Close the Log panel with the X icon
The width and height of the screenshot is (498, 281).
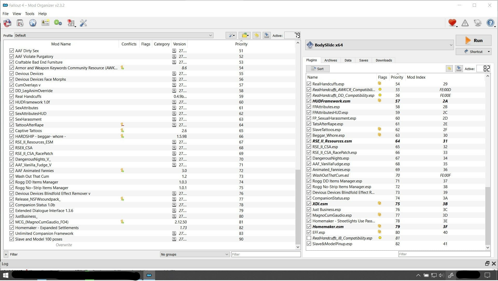[494, 264]
